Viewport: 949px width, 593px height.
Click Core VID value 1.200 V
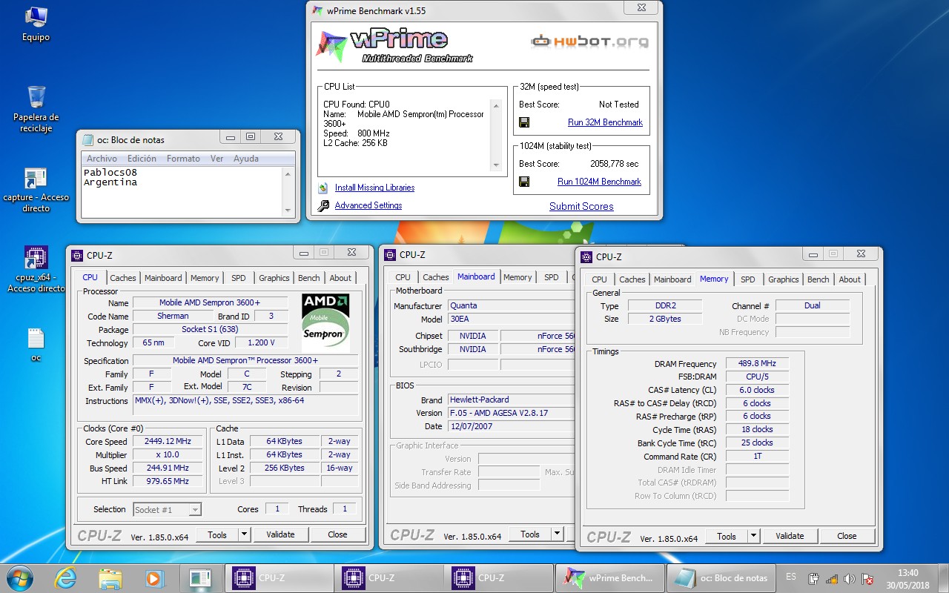click(261, 343)
